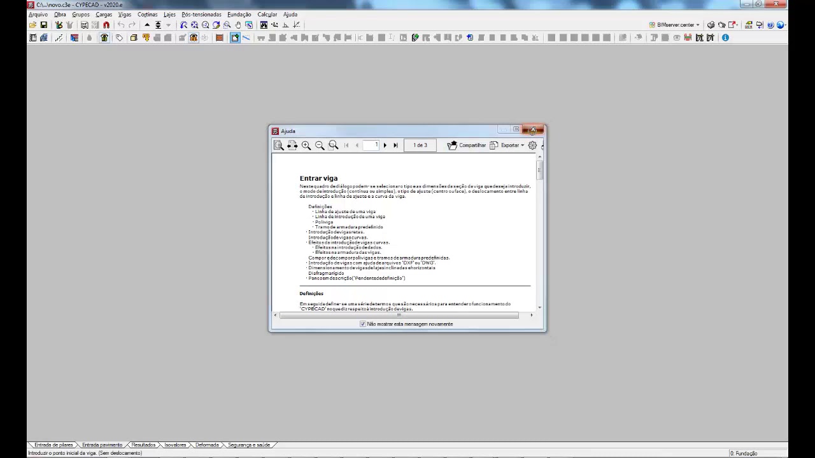Click the Compartilhar button in Ajuda
This screenshot has height=458, width=815.
pyautogui.click(x=467, y=145)
